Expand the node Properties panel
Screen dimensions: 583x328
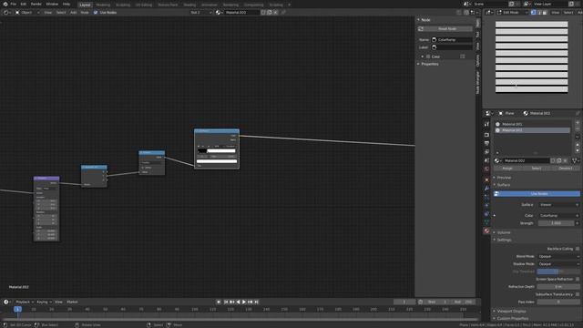pyautogui.click(x=429, y=64)
